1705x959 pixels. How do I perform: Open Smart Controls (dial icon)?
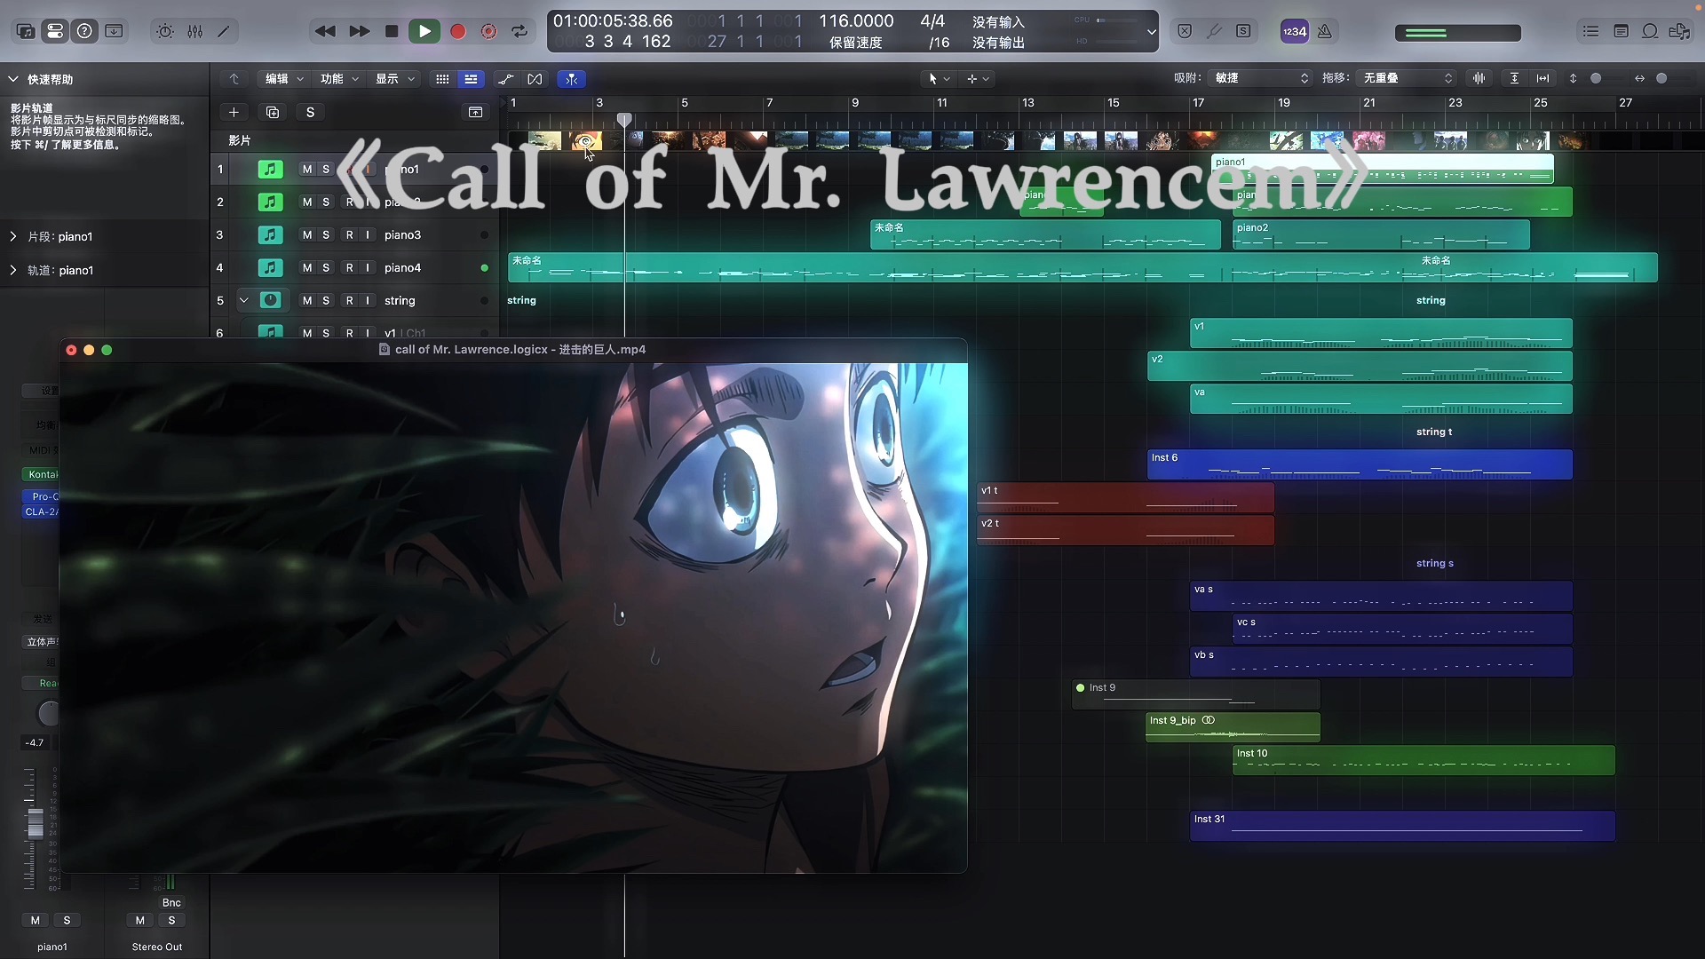(165, 31)
